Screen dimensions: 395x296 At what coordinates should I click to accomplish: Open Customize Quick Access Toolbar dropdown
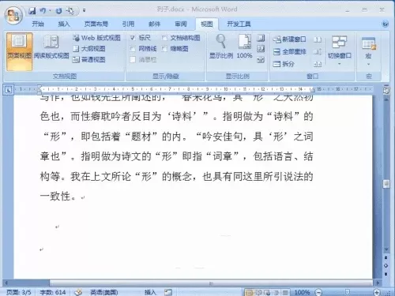pyautogui.click(x=84, y=10)
